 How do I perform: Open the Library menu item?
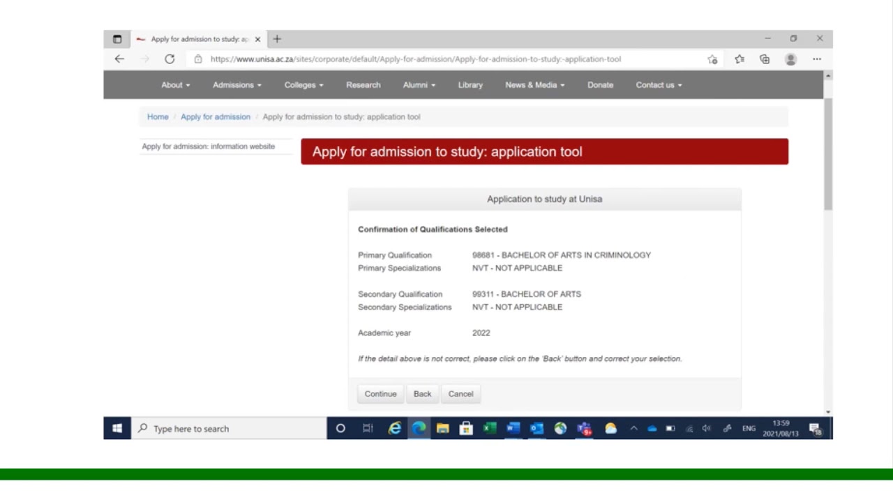coord(470,85)
